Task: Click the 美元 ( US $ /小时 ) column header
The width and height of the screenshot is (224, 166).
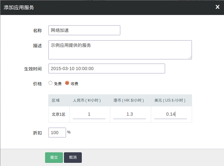Action: [x=170, y=100]
